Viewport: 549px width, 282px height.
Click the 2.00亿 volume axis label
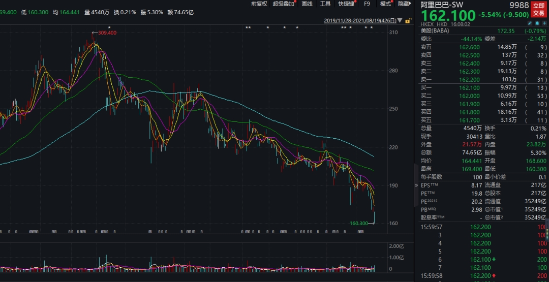[396, 246]
